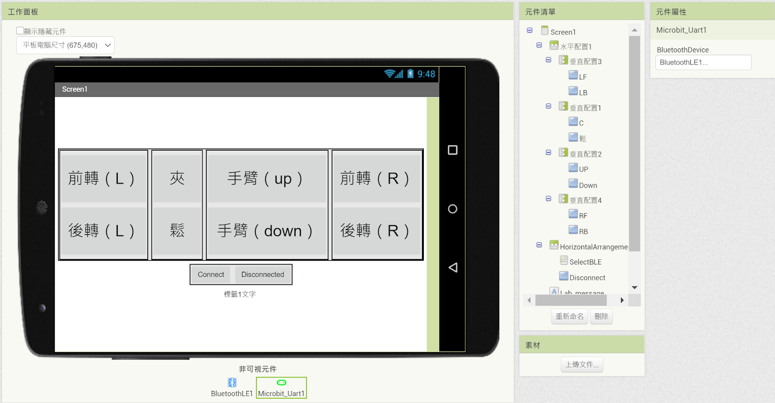
Task: Click the 9:48 clock on phone status bar
Action: point(426,74)
